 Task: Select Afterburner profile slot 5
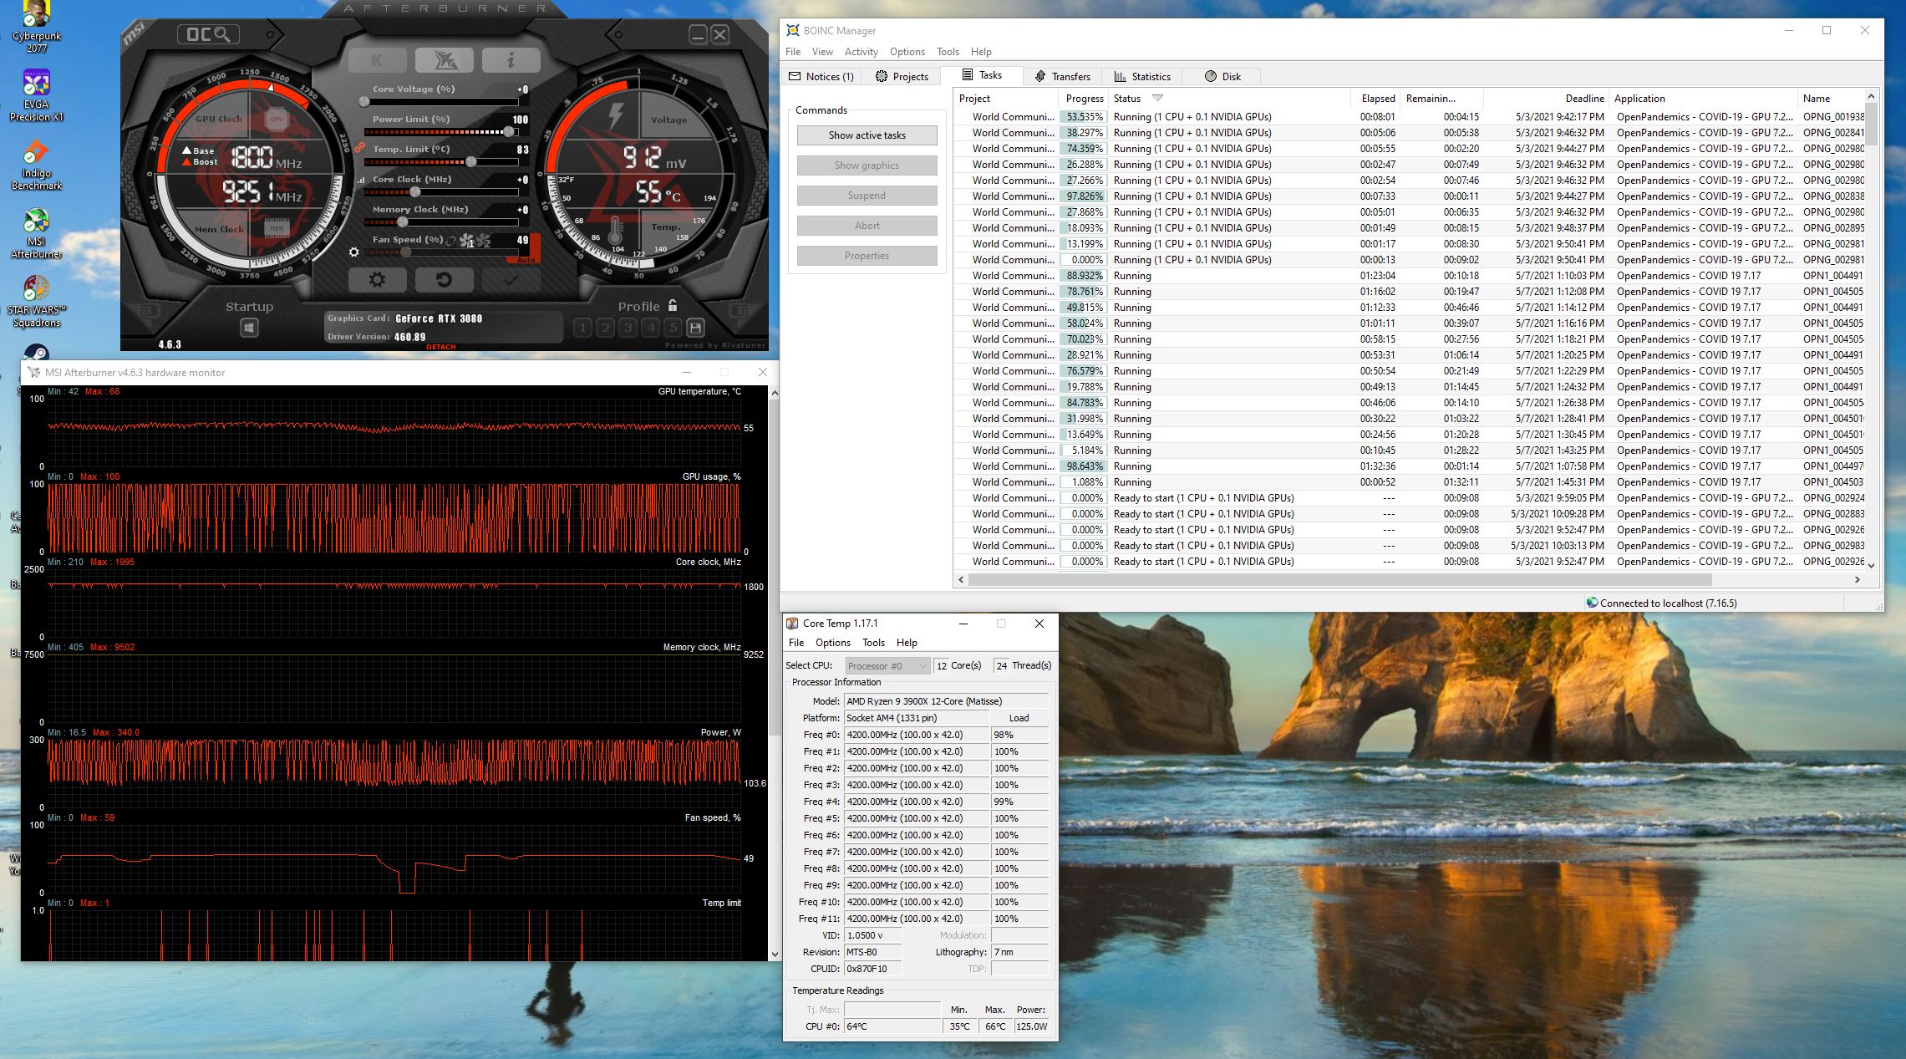coord(673,328)
